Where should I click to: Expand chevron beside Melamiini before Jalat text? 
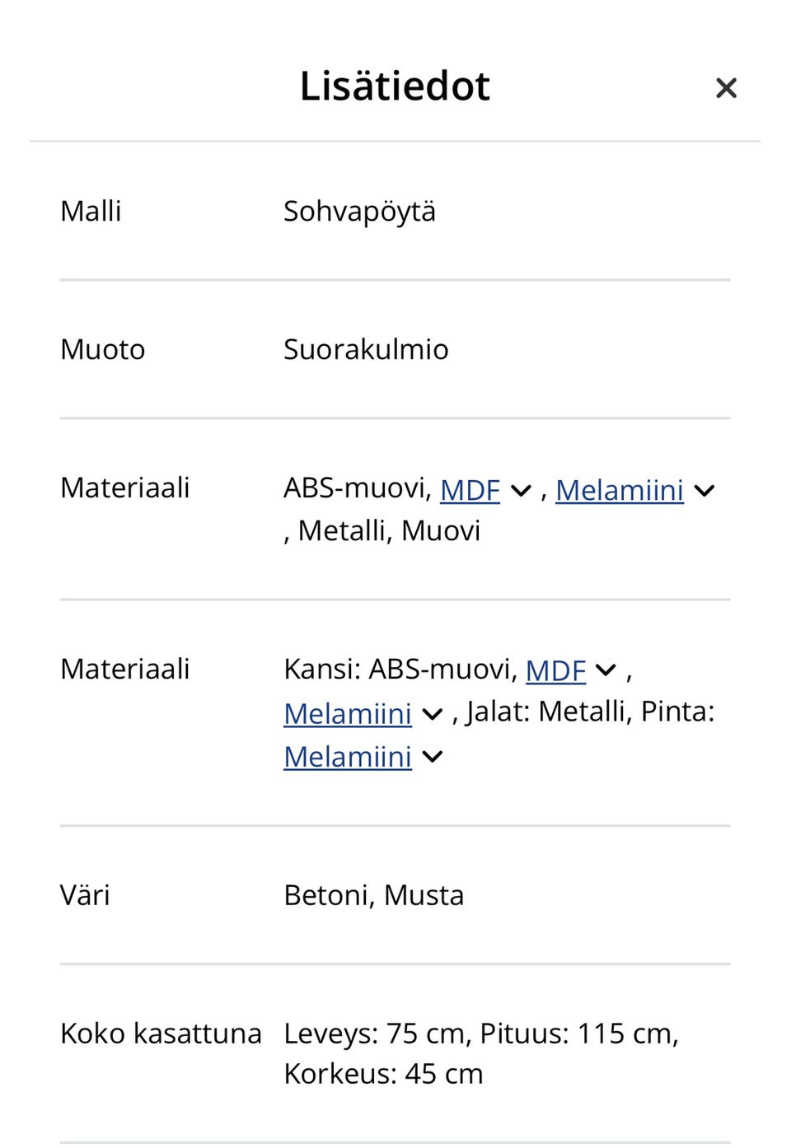[433, 714]
